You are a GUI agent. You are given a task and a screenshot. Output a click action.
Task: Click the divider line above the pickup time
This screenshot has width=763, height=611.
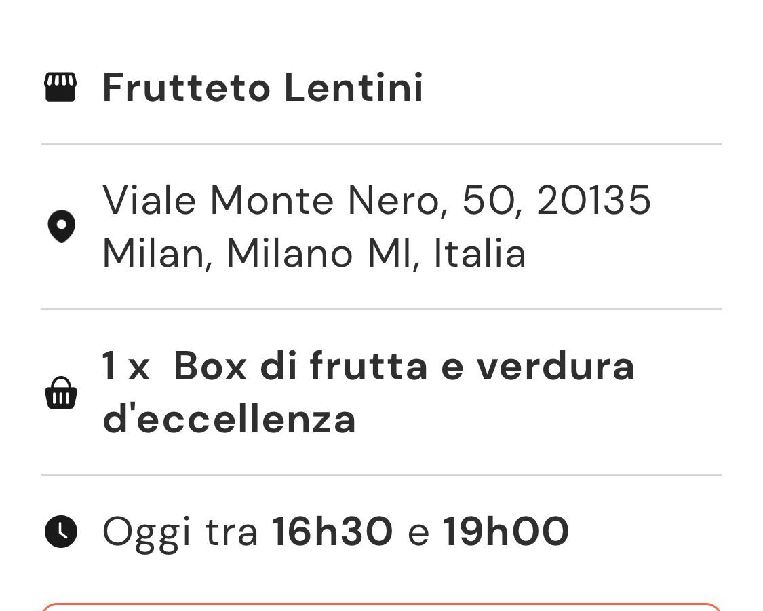381,475
